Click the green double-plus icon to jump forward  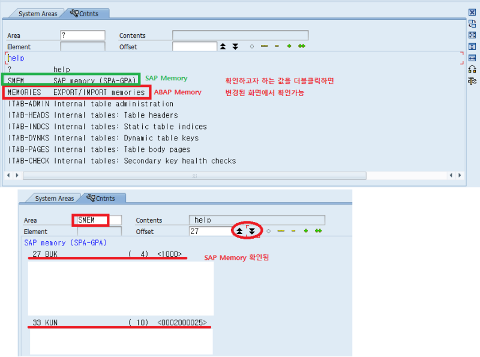tap(302, 46)
